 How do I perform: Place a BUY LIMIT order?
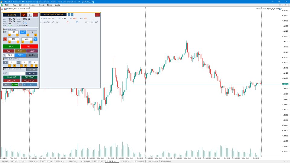[x=11, y=77]
